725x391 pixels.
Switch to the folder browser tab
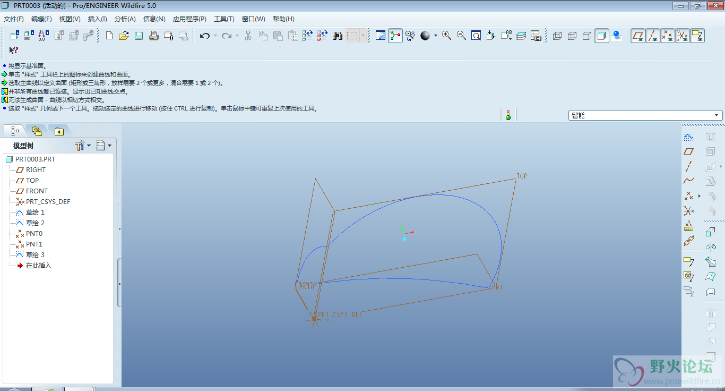pos(37,130)
